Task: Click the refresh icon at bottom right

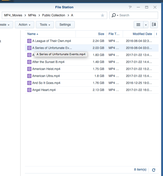Action: click(154, 170)
